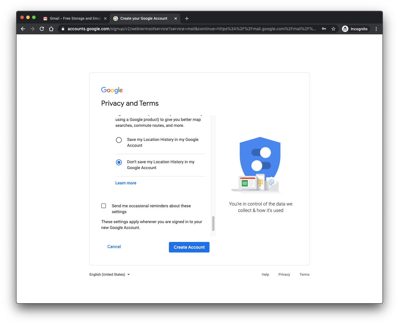Viewport: 399px width, 325px height.
Task: Open the Learn more link
Action: [126, 183]
